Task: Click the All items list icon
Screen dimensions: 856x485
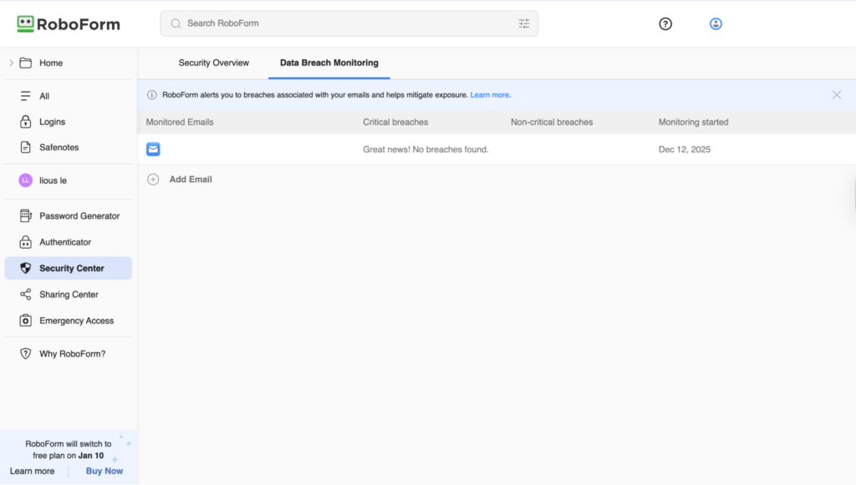Action: coord(26,96)
